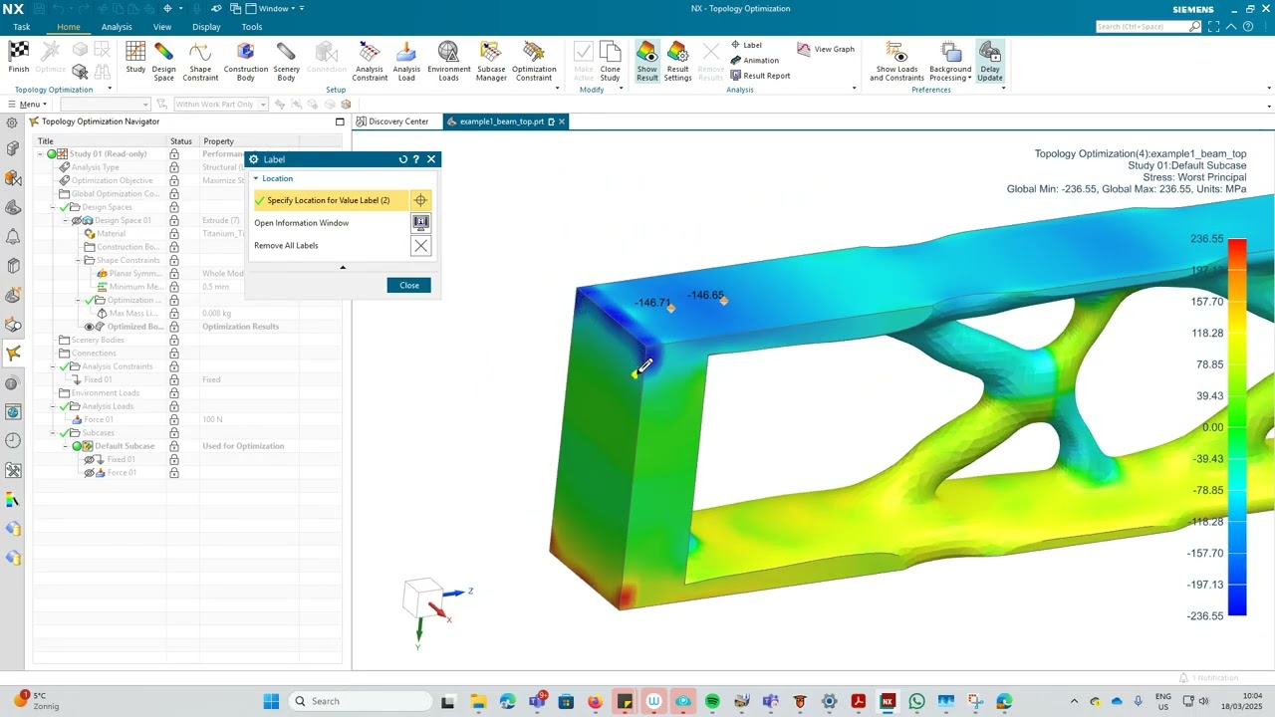Choose the Scenery Body tool

pos(286,60)
